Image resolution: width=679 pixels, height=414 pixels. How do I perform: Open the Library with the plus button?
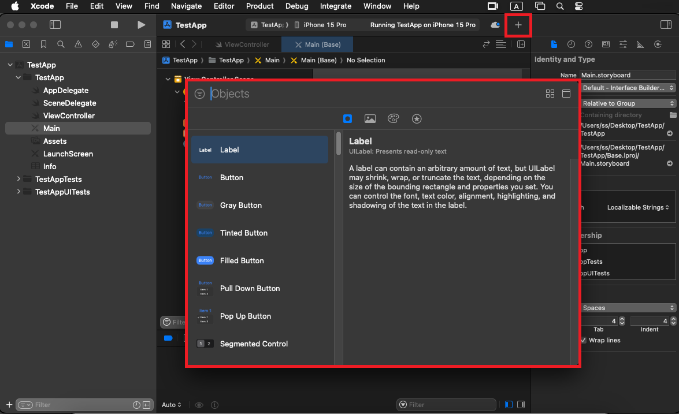(518, 25)
